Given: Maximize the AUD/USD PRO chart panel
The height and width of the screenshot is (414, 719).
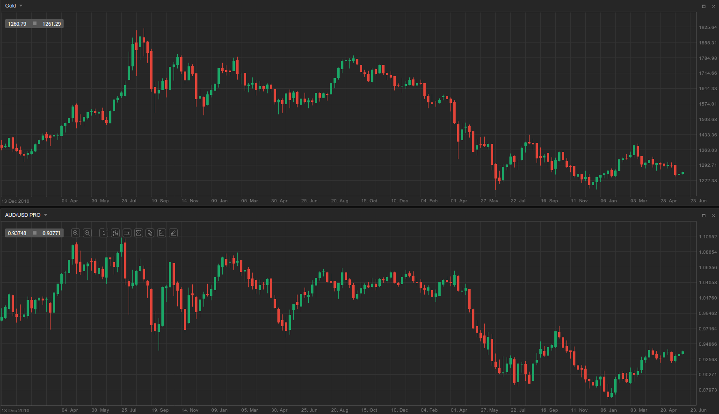Looking at the screenshot, I should [704, 215].
